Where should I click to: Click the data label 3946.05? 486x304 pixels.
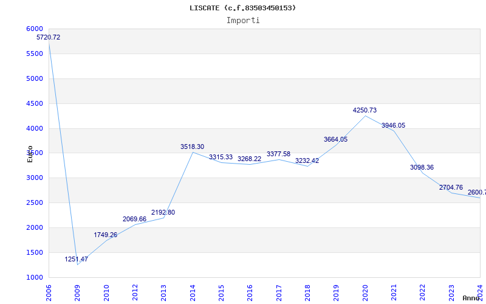coord(393,125)
